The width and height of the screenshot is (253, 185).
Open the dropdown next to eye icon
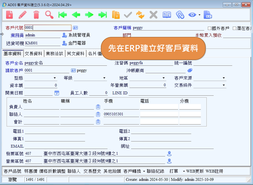(199, 15)
